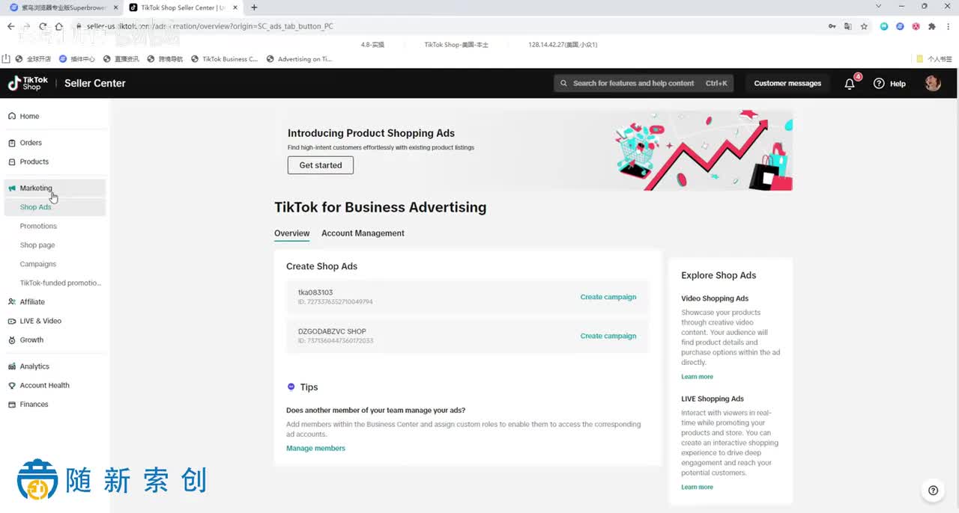Viewport: 959px width, 513px height.
Task: Select the Overview tab
Action: (291, 233)
